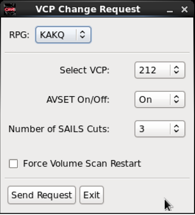
Task: Close the VCP Change Request dialog
Action: [184, 10]
